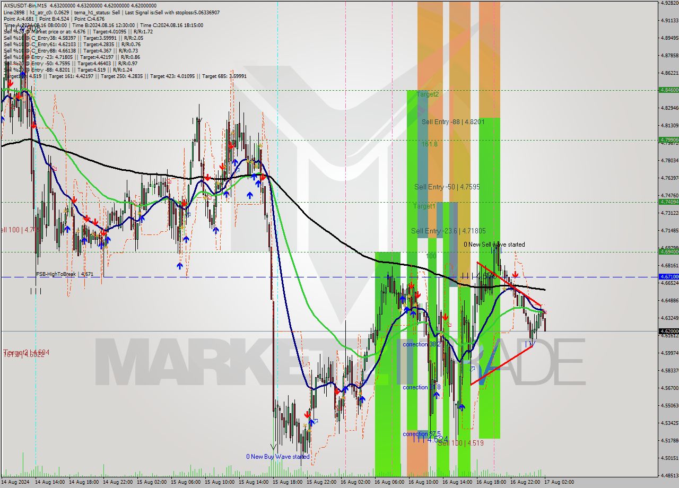This screenshot has height=488, width=679.
Task: Click the 'Sell Entry -50 | 4.7595' label
Action: pyautogui.click(x=447, y=187)
